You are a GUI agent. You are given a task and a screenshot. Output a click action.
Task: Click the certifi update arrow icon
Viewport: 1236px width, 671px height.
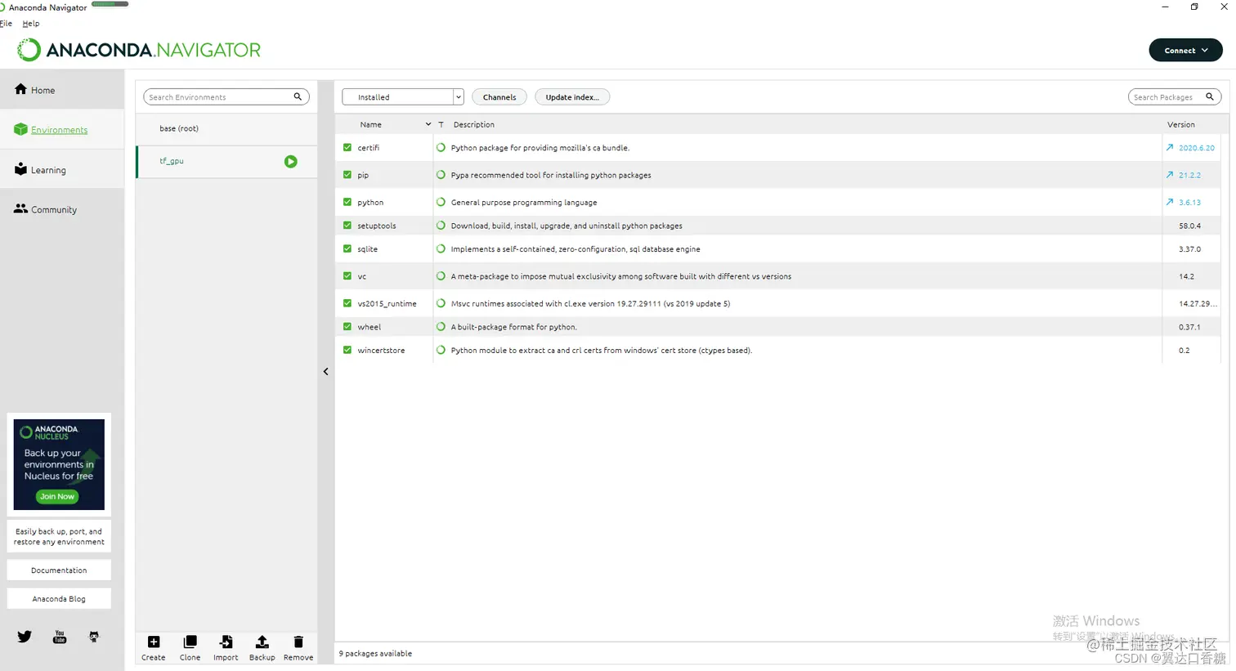pyautogui.click(x=1170, y=148)
